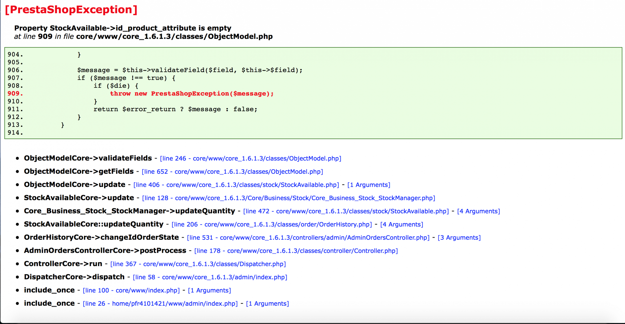Click the 'ControllerCore->run' stack entry
625x324 pixels.
point(63,264)
